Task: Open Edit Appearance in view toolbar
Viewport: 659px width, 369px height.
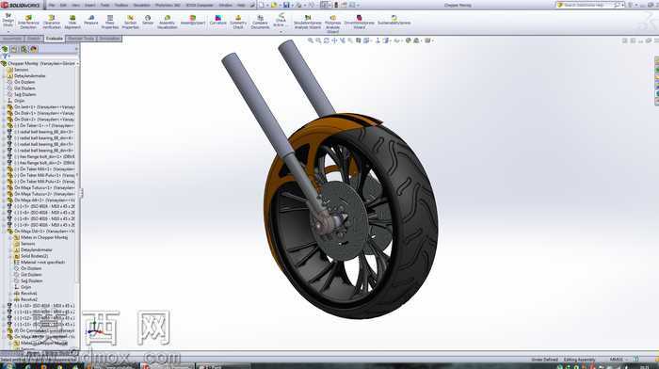Action: [408, 40]
